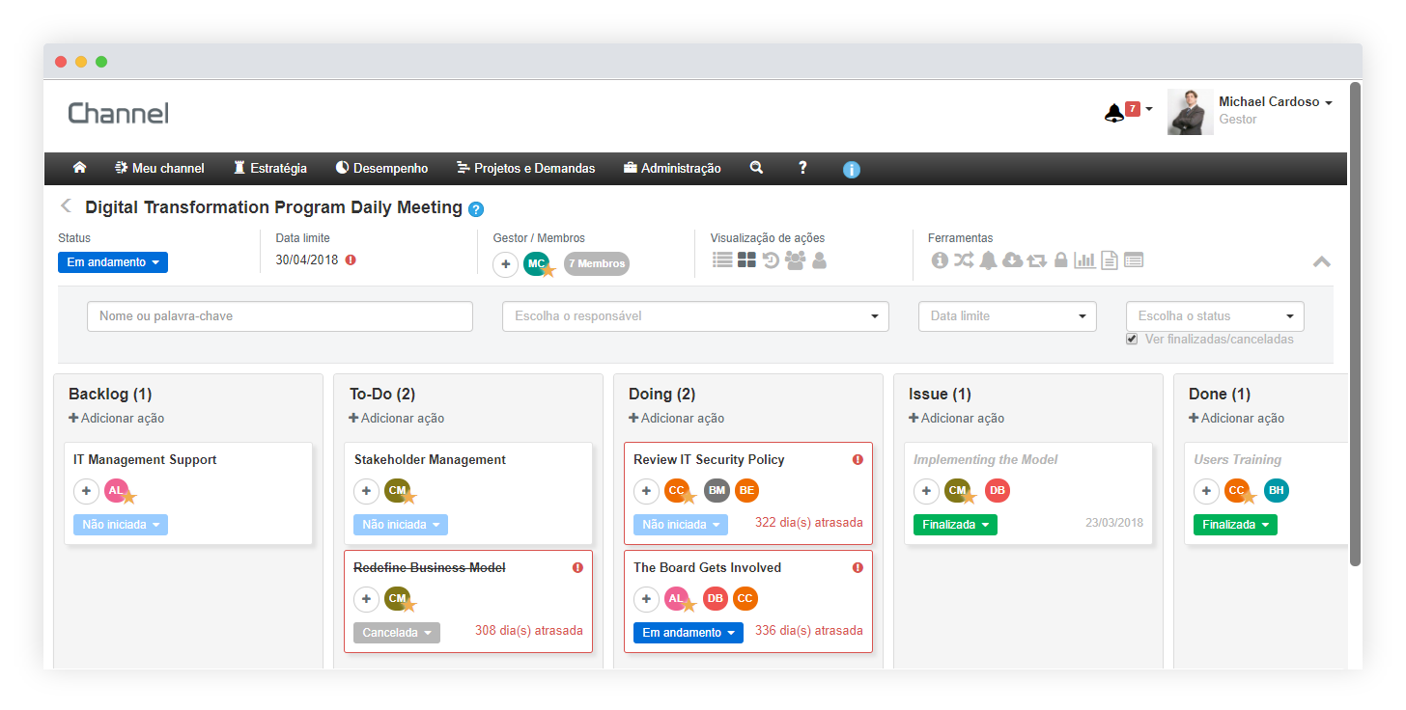Switch to list view of actions
1406x710 pixels.
[x=722, y=259]
